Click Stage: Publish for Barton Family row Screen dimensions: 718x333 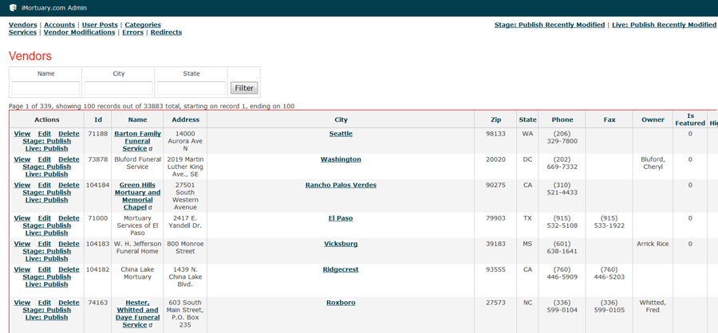tap(47, 141)
